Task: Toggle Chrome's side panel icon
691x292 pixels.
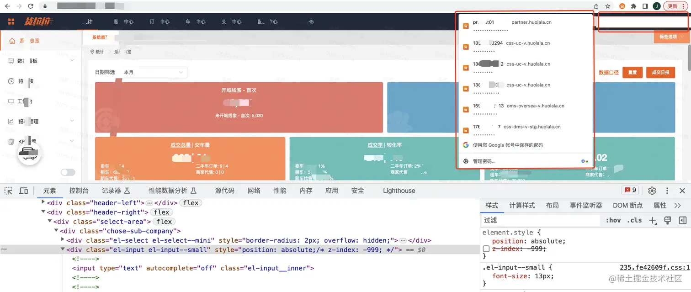Action: click(645, 6)
